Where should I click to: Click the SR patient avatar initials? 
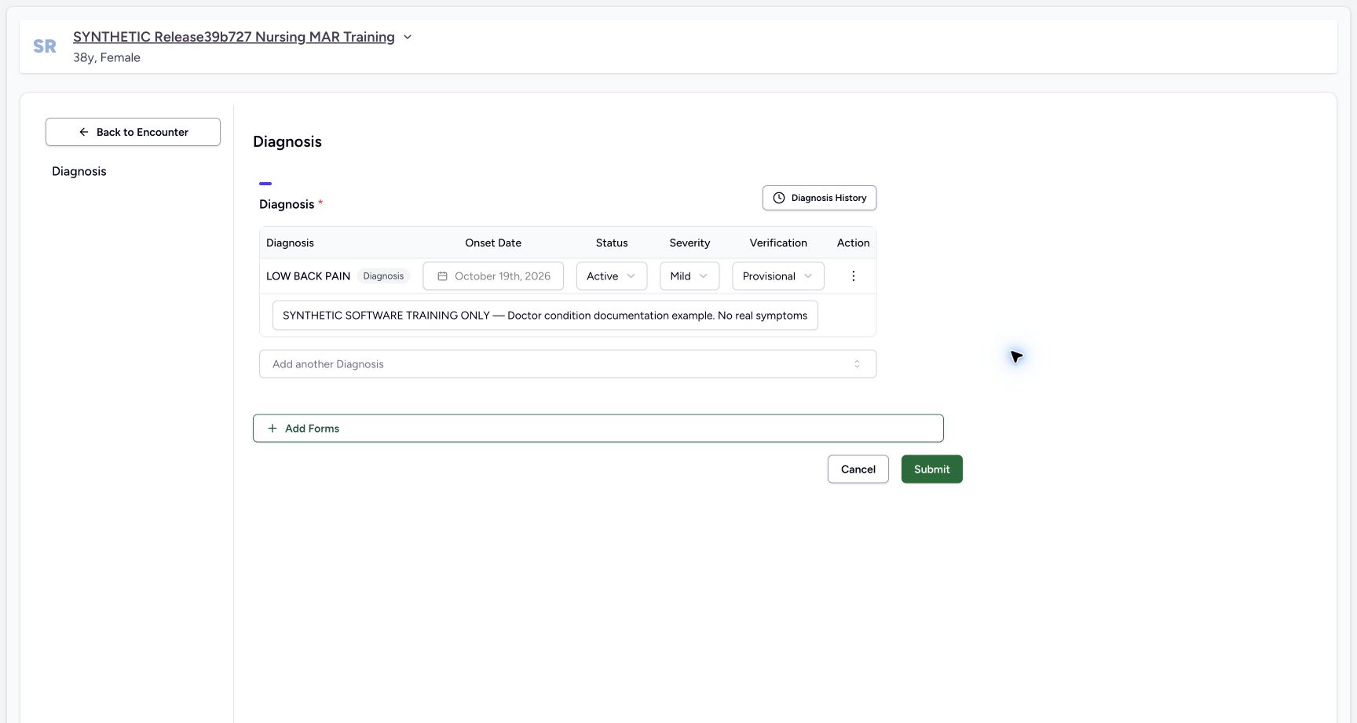[x=45, y=46]
